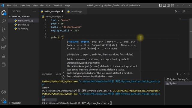Open the Accounts menu
This screenshot has width=192, height=108.
[4, 92]
